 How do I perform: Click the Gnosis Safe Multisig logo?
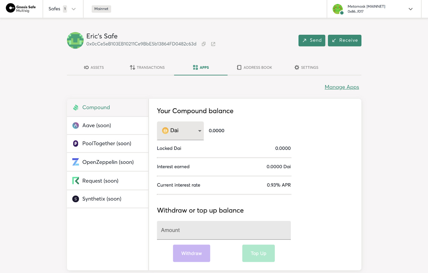click(x=21, y=9)
